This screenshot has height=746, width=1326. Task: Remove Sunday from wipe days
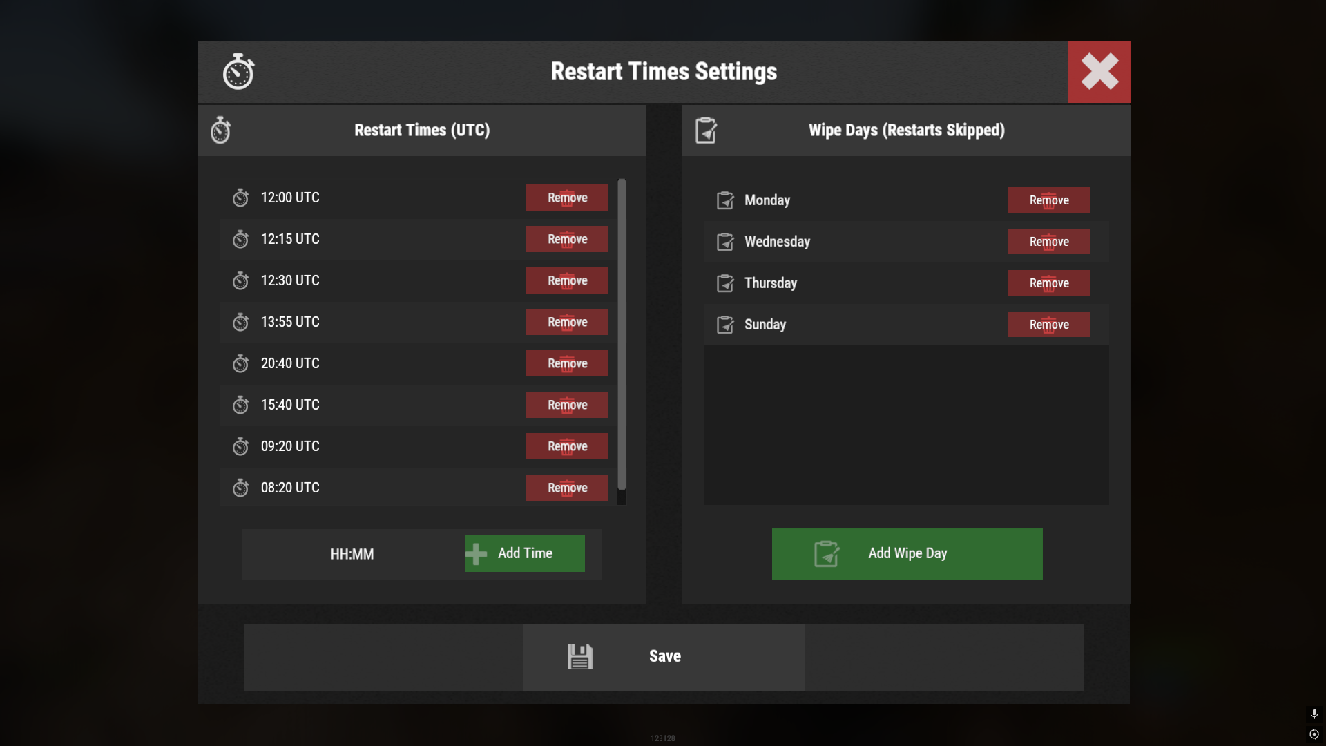[x=1048, y=325]
